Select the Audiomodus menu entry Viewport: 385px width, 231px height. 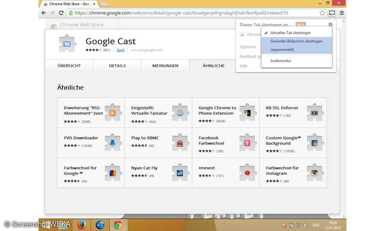[296, 61]
